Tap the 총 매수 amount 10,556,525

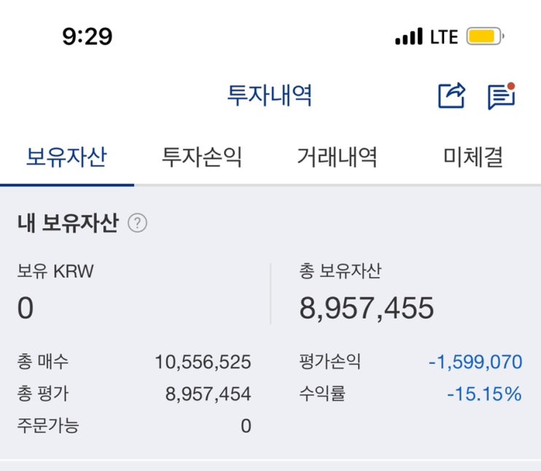tap(202, 362)
